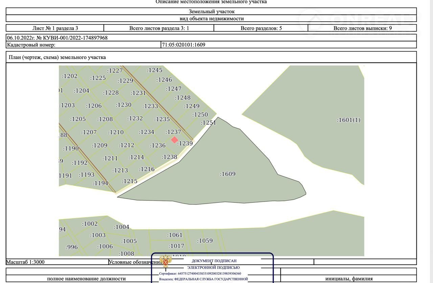The image size is (433, 283).
Task: Click the 'Масштаб 1:3000' scale cell
Action: [x=26, y=262]
